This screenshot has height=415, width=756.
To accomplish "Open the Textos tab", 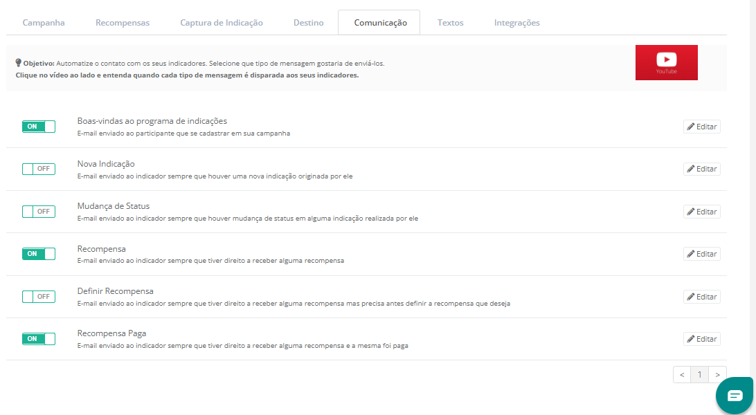I will [450, 23].
